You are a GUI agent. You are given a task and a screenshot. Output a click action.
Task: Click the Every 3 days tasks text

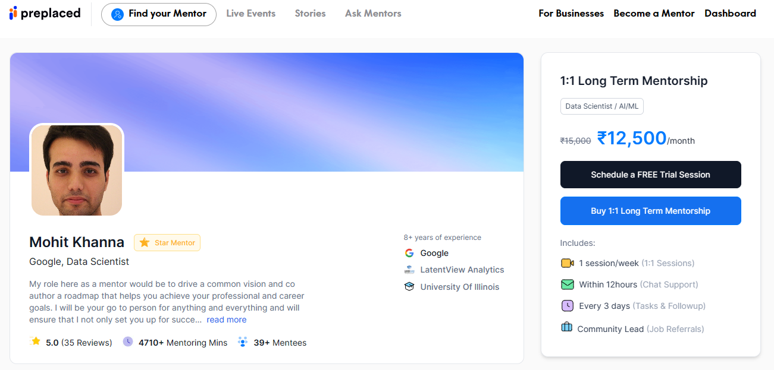pyautogui.click(x=642, y=306)
